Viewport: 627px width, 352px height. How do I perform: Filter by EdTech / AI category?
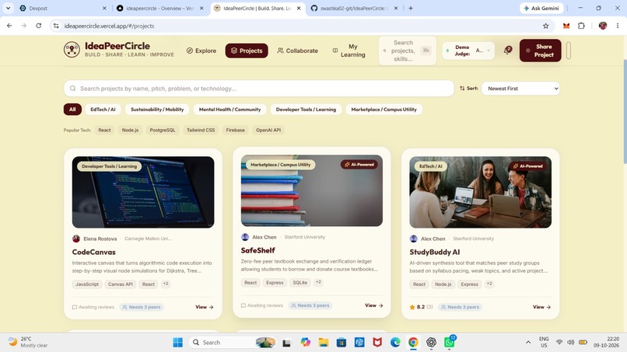pos(103,109)
